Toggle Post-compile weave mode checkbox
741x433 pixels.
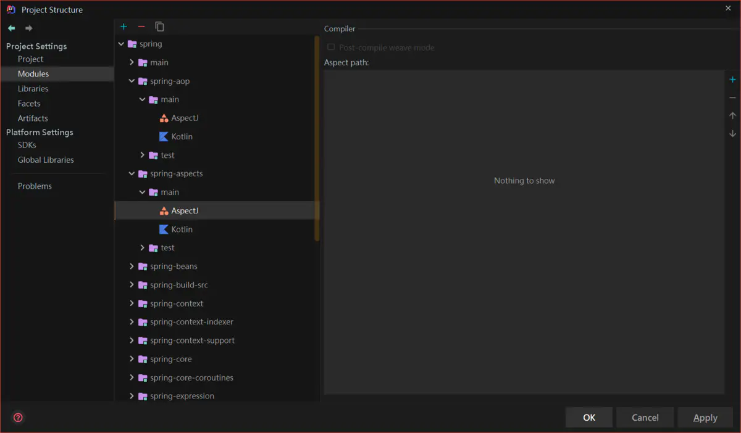coord(331,47)
